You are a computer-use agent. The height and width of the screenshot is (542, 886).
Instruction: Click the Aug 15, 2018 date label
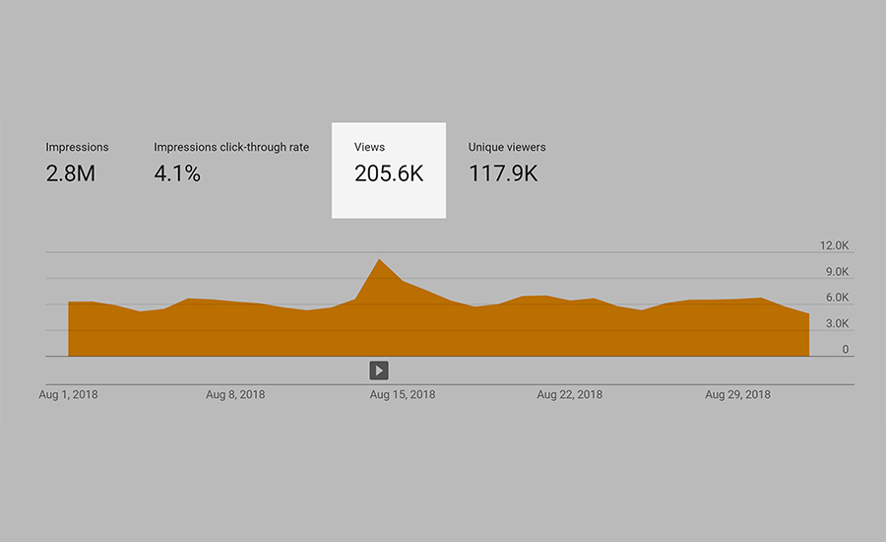[x=402, y=394]
